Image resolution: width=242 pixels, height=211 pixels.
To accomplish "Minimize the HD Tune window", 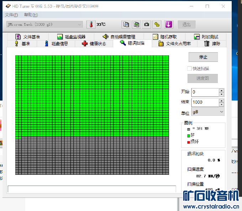I will click(191, 6).
